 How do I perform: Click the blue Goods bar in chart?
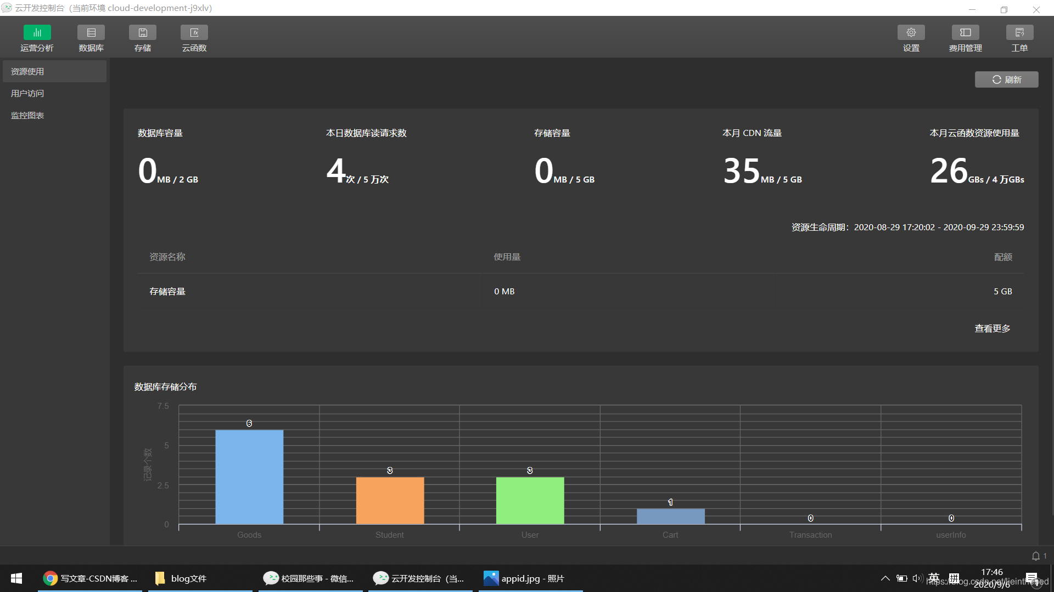(249, 477)
